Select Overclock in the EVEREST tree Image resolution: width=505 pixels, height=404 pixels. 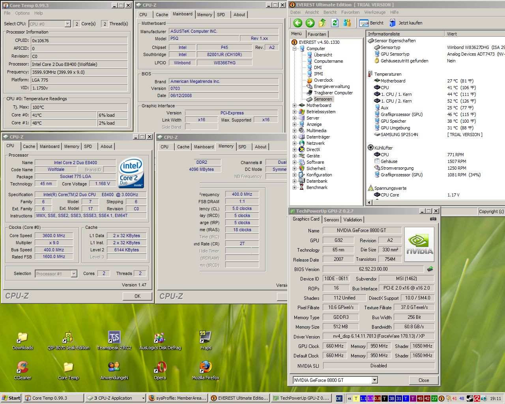coord(324,80)
